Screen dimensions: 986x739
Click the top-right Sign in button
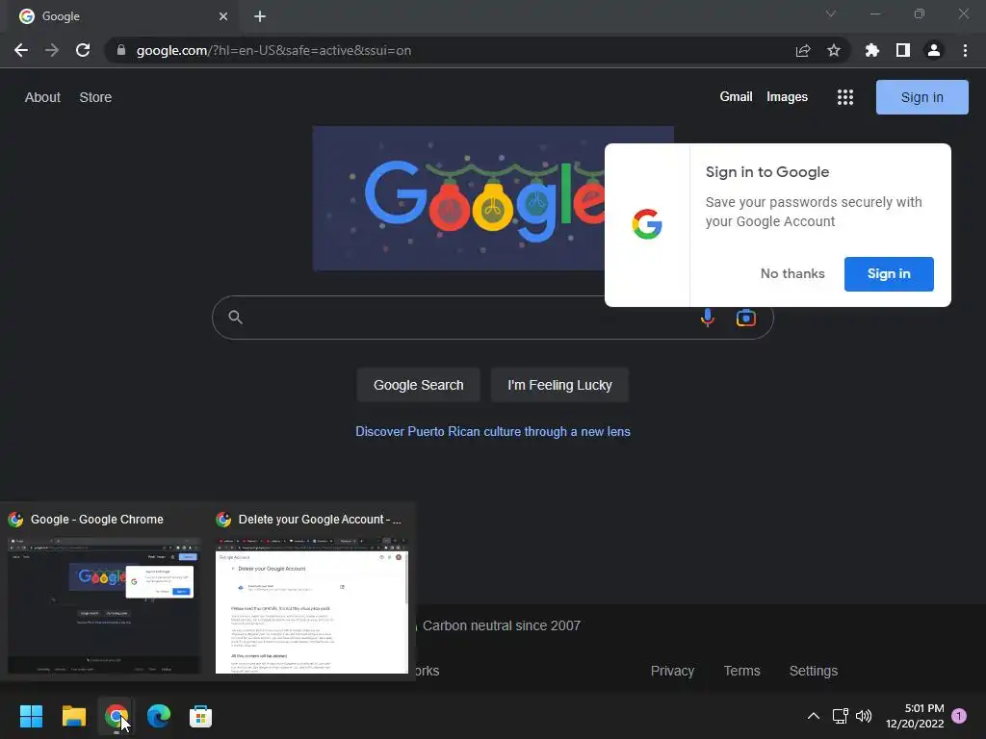coord(921,97)
